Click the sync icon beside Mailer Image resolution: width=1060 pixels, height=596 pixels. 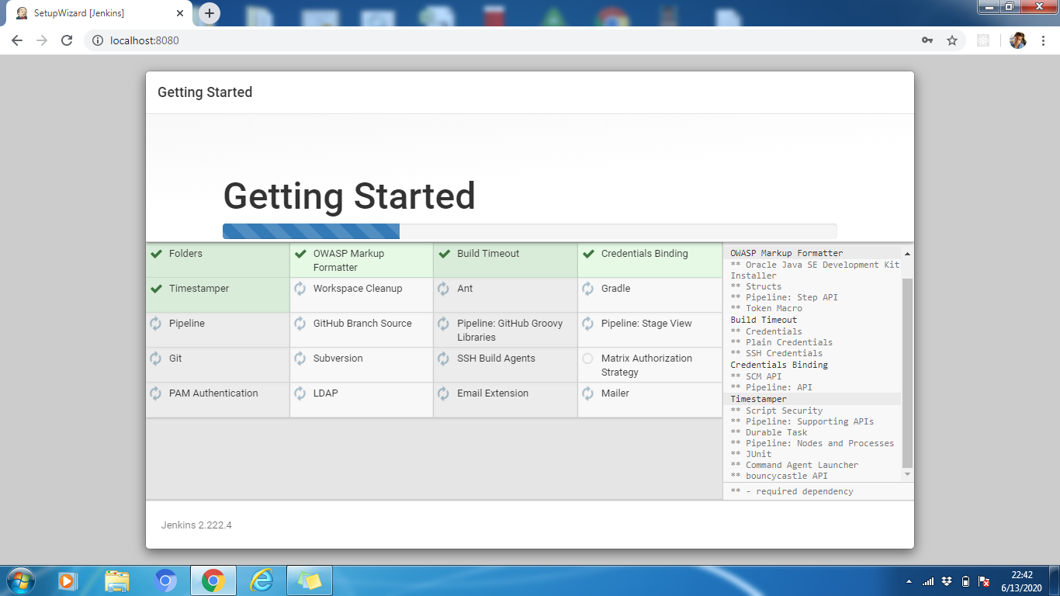588,393
